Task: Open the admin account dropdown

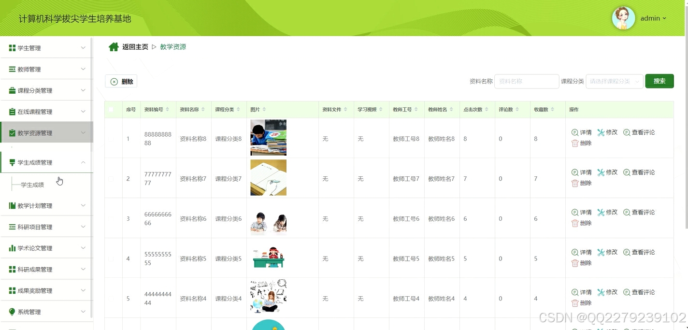Action: pos(652,18)
